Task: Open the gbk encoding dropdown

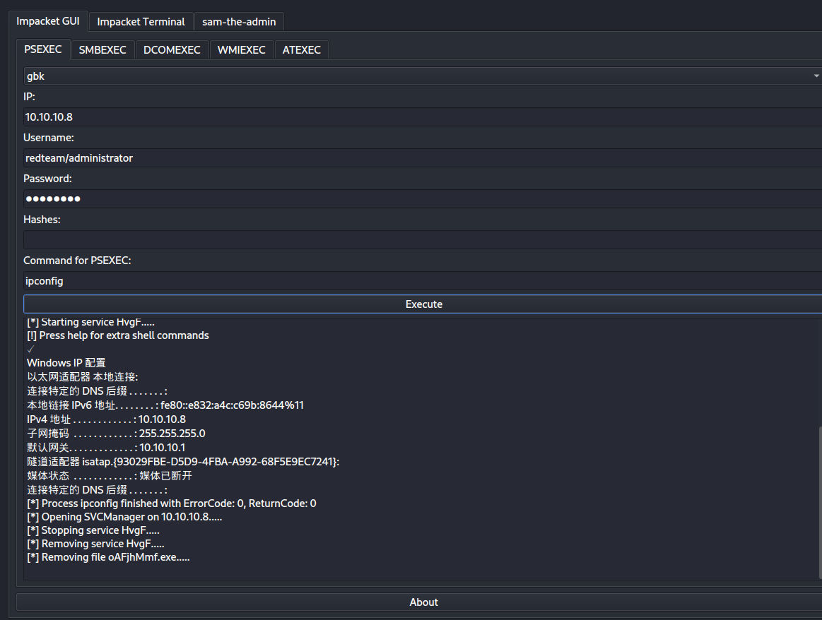Action: point(423,76)
